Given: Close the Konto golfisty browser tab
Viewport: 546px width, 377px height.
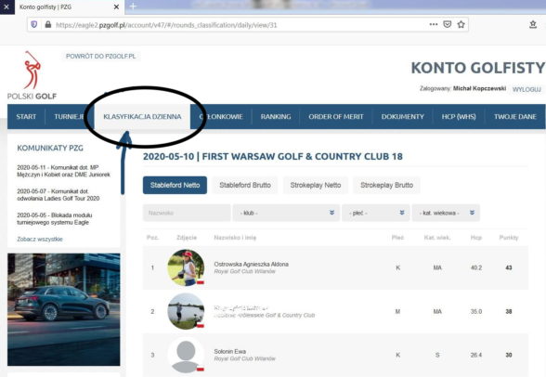Looking at the screenshot, I should pos(116,6).
